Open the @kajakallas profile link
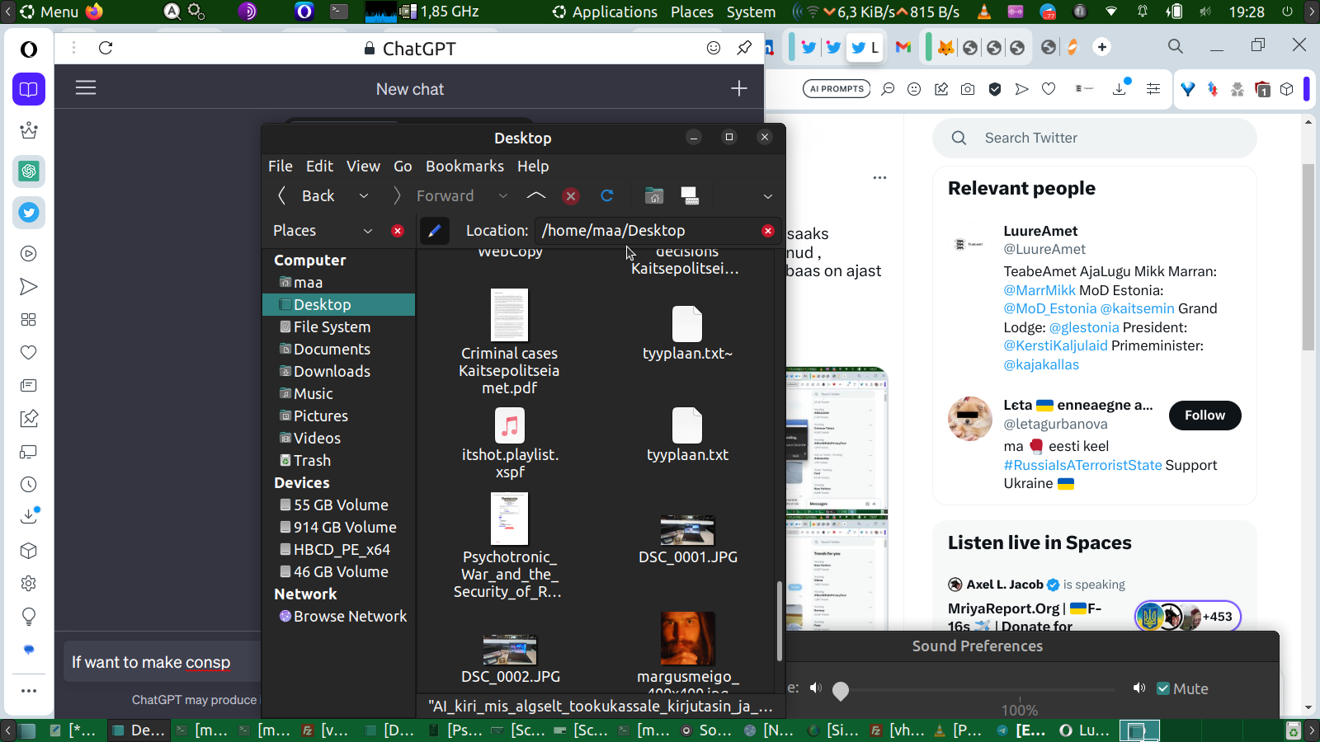This screenshot has width=1320, height=742. click(1041, 364)
